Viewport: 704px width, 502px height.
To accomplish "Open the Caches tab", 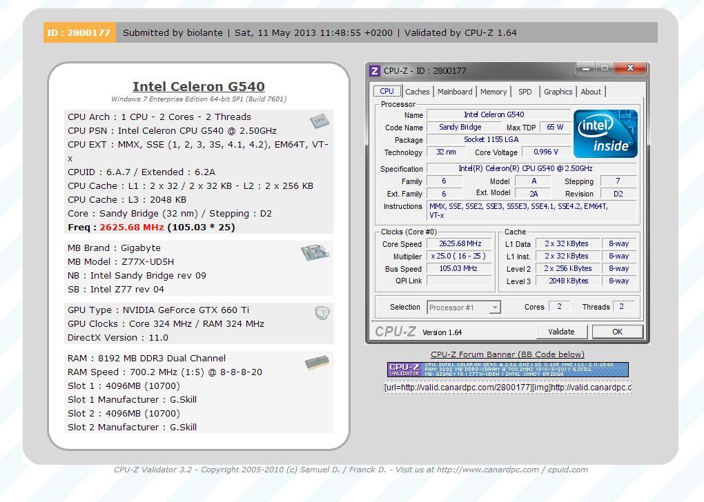I will pyautogui.click(x=417, y=92).
